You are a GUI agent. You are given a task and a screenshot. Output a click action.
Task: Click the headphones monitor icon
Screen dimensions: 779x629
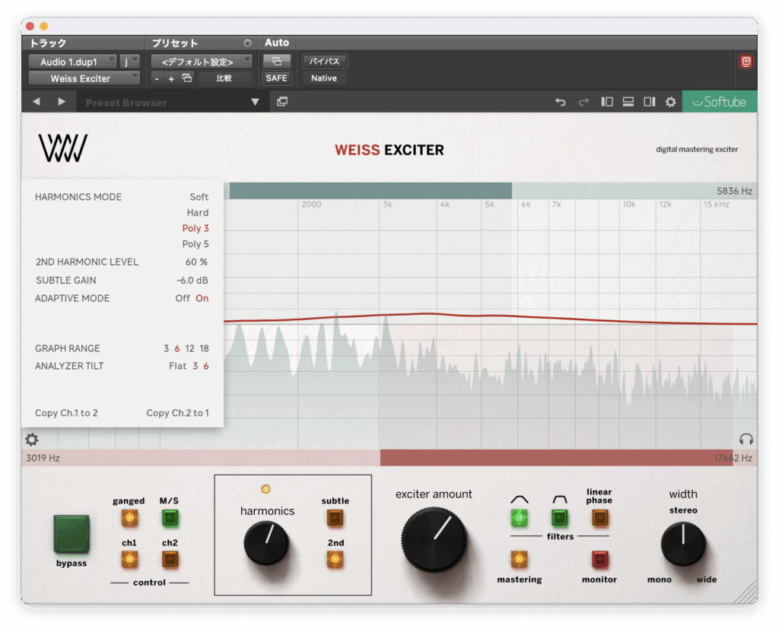click(746, 439)
